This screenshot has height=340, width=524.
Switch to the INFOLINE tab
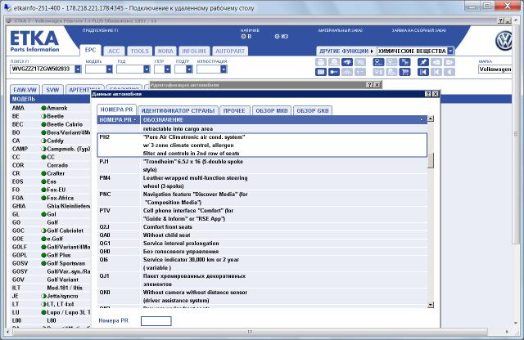194,51
